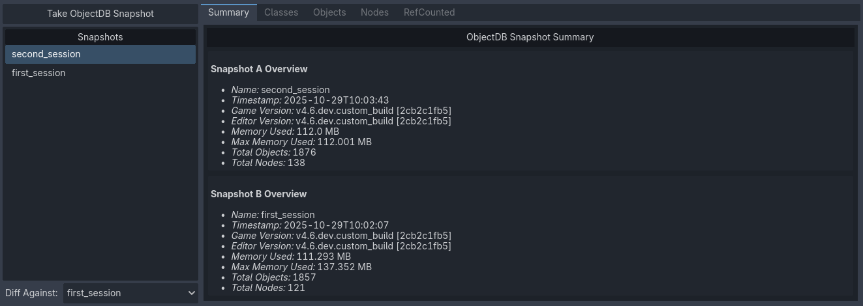Screen dimensions: 863x306
Task: Switch to the RefCounted tab
Action: pyautogui.click(x=429, y=12)
